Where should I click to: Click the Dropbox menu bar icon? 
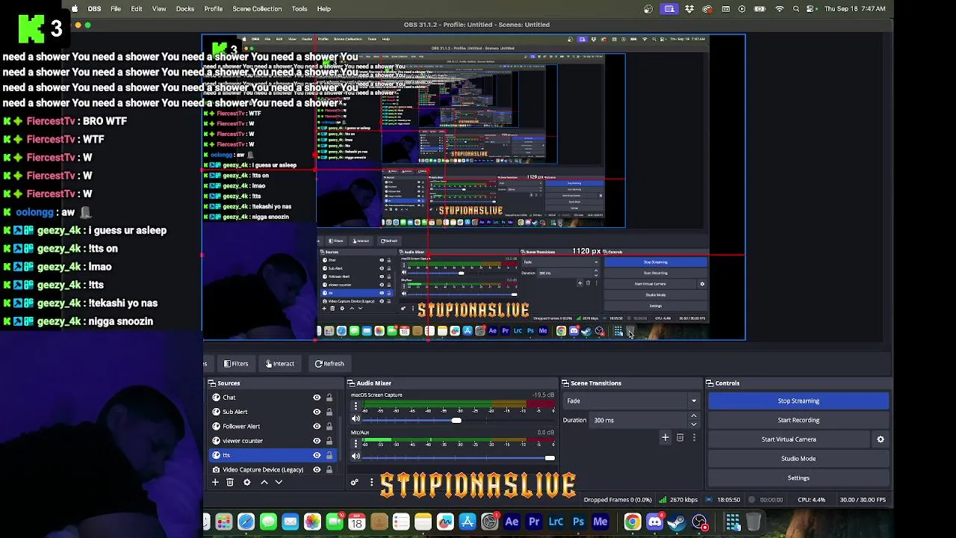click(x=689, y=9)
